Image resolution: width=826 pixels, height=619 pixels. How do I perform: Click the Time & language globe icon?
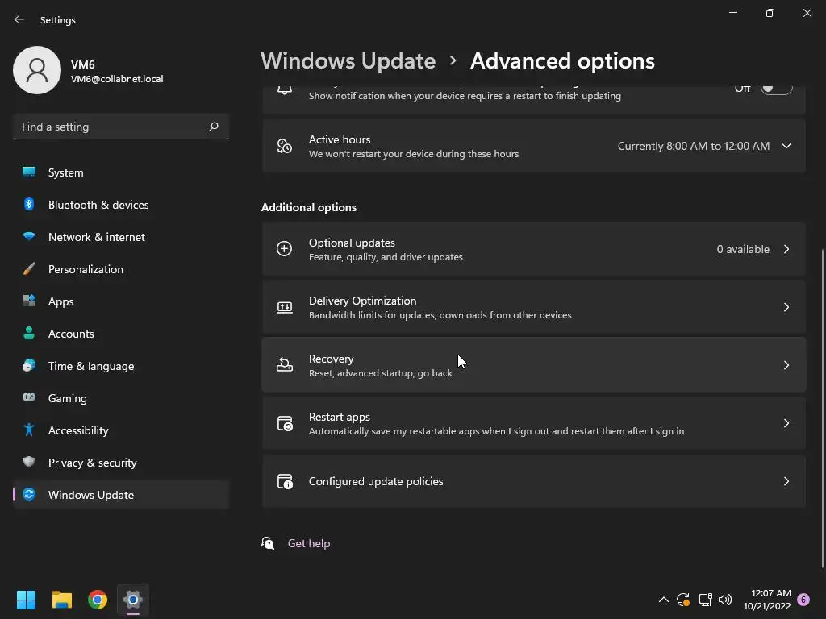(29, 365)
